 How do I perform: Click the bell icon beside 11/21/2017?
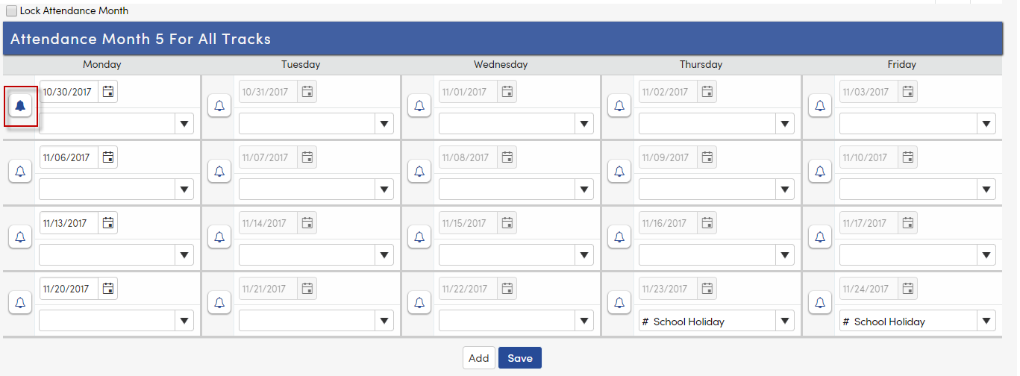pos(219,303)
